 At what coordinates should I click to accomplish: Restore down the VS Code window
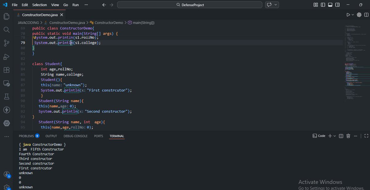pyautogui.click(x=360, y=5)
